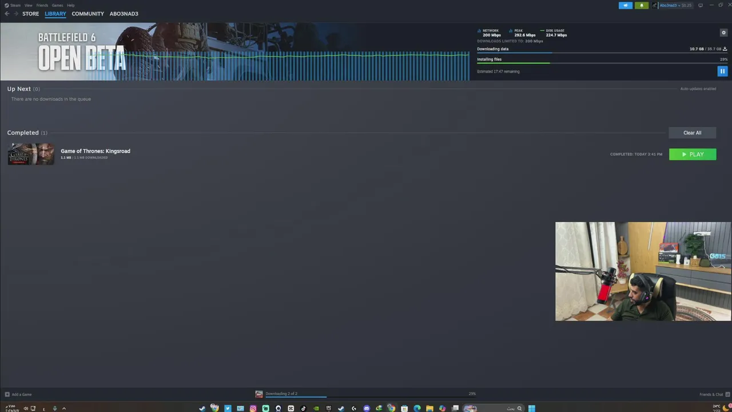Click Auto-updates enabled label
The width and height of the screenshot is (732, 412).
point(698,89)
